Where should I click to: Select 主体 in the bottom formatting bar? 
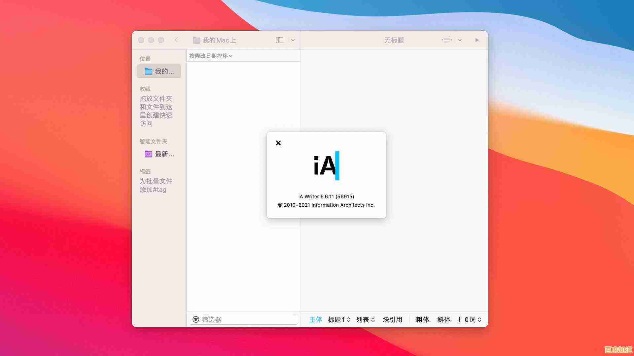point(315,319)
